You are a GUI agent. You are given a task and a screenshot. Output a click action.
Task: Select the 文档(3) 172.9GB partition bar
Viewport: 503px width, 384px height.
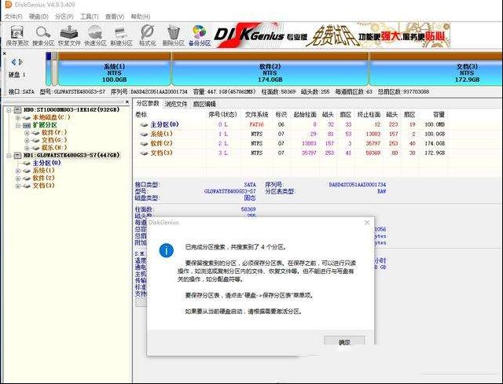(x=436, y=68)
